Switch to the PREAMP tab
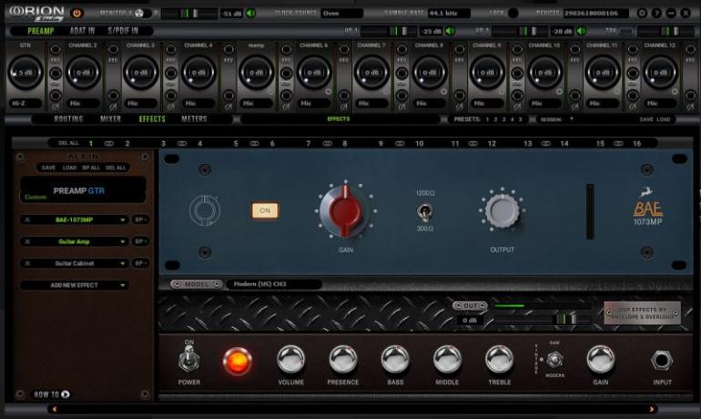The image size is (701, 419). pos(41,31)
